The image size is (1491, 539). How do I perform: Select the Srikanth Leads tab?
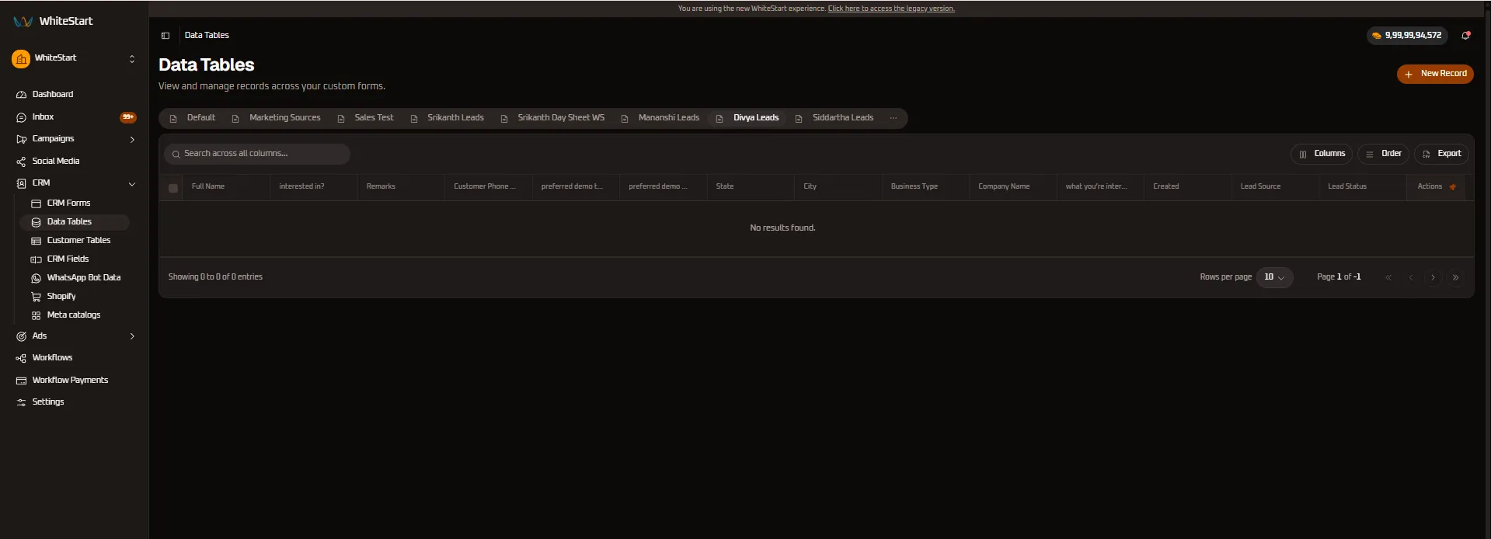coord(448,118)
